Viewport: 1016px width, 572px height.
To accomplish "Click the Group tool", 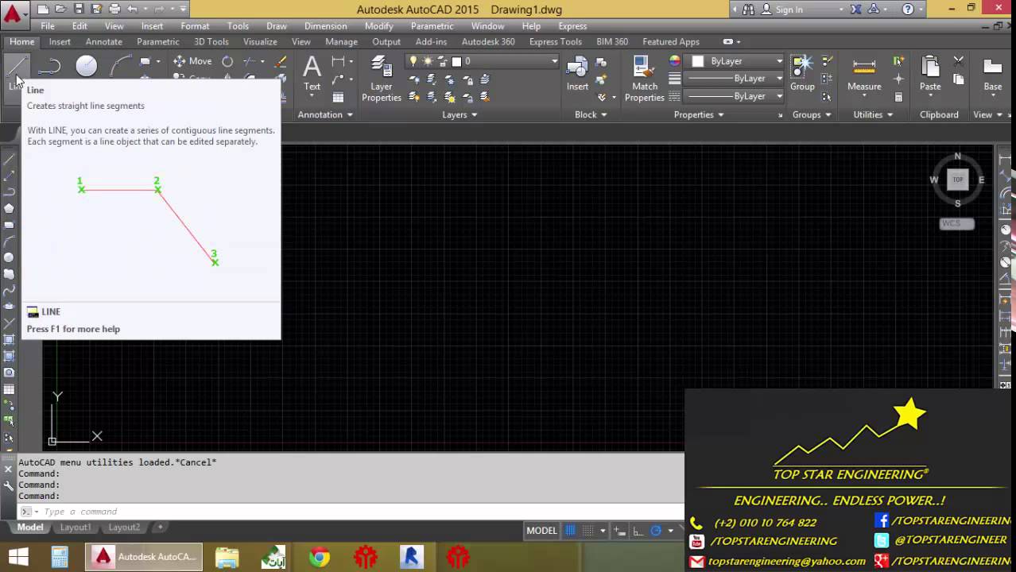I will pyautogui.click(x=802, y=73).
